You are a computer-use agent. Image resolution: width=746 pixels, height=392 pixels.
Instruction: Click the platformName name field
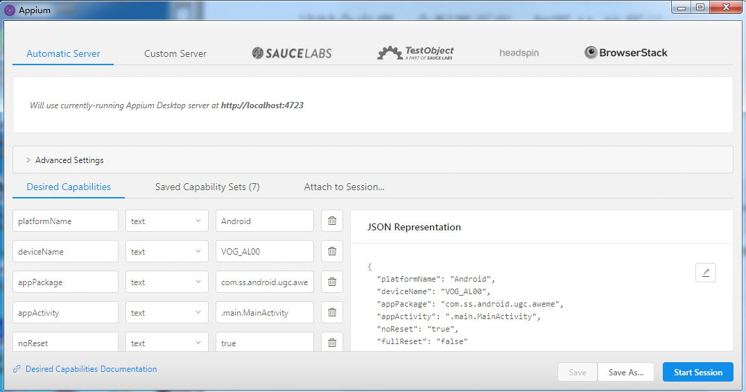66,221
